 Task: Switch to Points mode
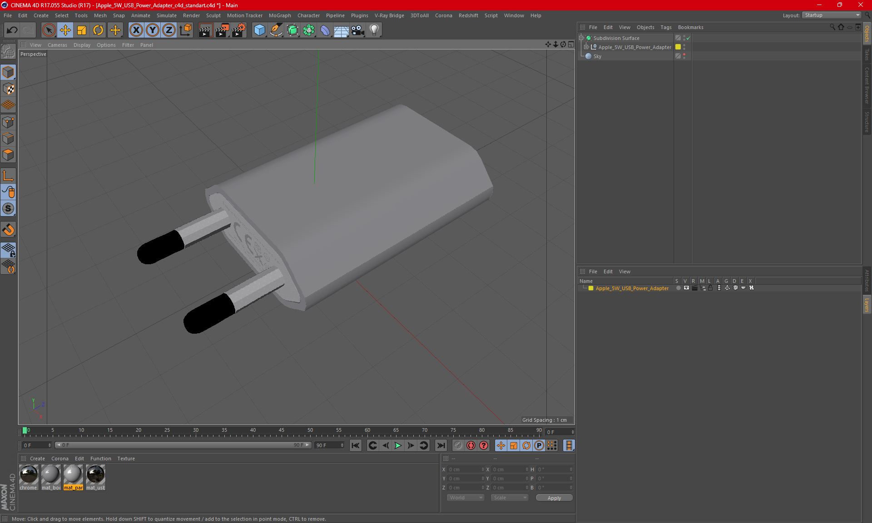[x=8, y=122]
